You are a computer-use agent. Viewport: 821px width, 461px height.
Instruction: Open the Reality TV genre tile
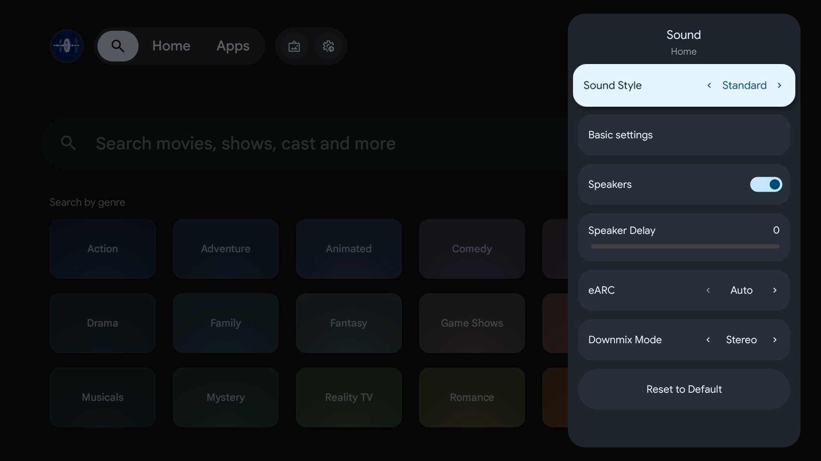(349, 397)
